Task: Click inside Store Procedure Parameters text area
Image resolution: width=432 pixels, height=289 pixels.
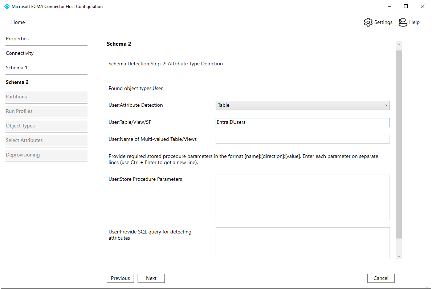Action: [x=302, y=197]
